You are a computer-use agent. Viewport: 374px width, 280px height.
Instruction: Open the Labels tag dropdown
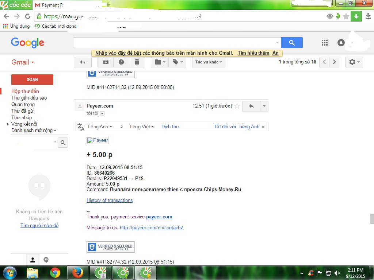point(178,62)
